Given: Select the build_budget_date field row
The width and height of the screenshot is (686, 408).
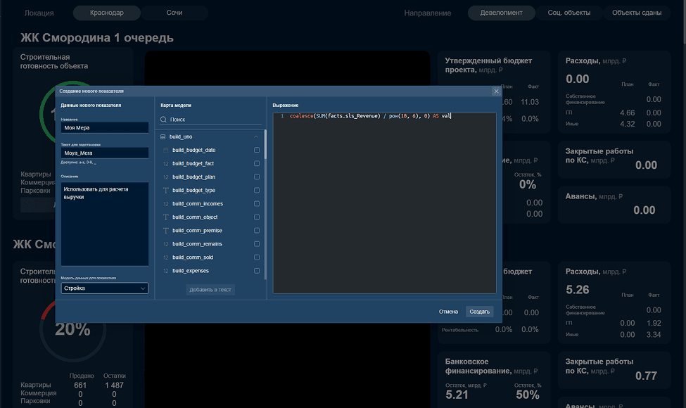Looking at the screenshot, I should pos(211,150).
